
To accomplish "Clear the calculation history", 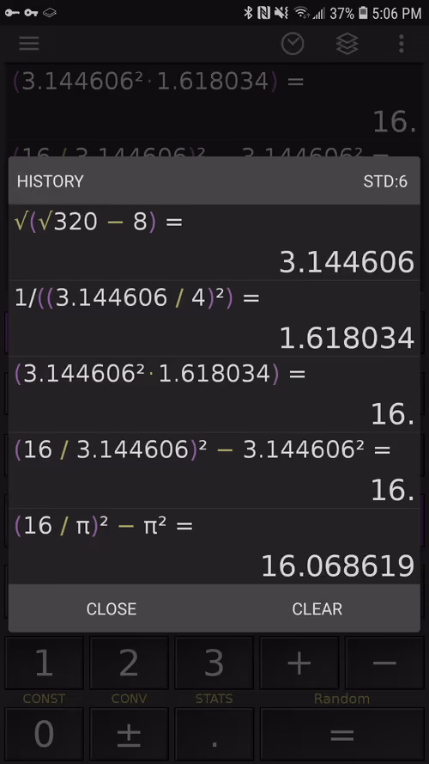I will pos(317,608).
